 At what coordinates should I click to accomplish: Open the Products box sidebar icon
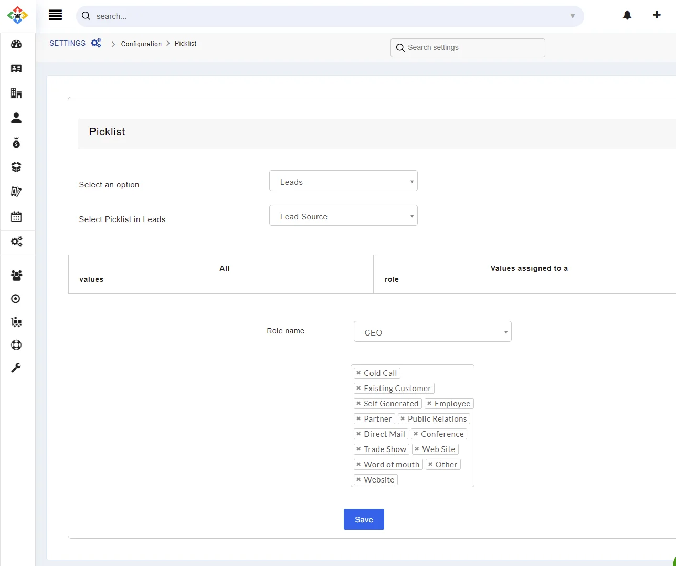click(x=16, y=166)
